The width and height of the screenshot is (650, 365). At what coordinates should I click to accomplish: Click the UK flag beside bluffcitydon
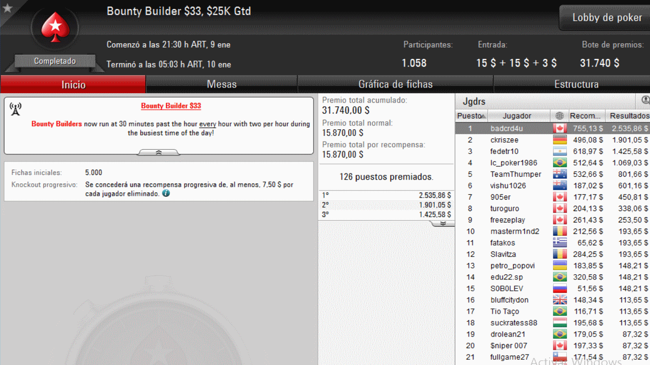[560, 299]
